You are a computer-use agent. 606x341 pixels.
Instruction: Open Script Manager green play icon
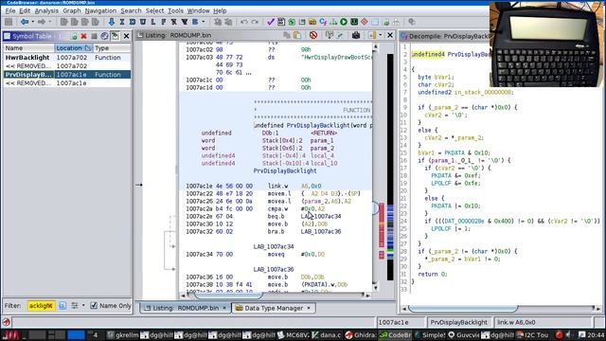pos(344,22)
